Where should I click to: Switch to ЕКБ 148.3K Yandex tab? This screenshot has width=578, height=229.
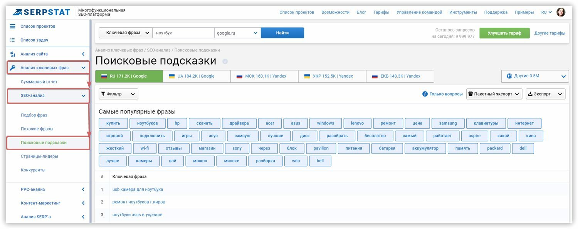[400, 76]
